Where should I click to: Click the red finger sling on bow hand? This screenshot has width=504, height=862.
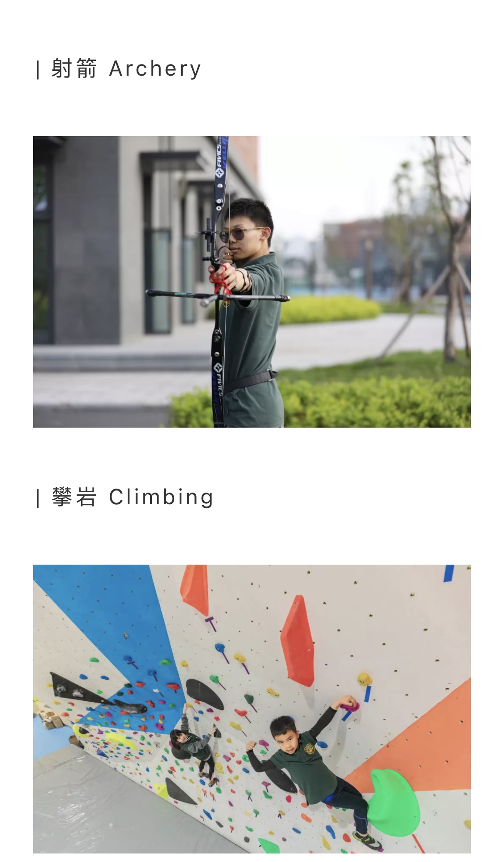click(x=220, y=279)
